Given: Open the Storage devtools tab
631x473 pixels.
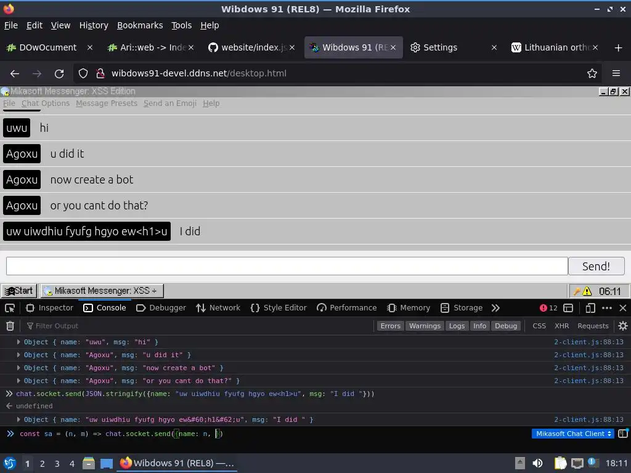Looking at the screenshot, I should click(x=462, y=308).
